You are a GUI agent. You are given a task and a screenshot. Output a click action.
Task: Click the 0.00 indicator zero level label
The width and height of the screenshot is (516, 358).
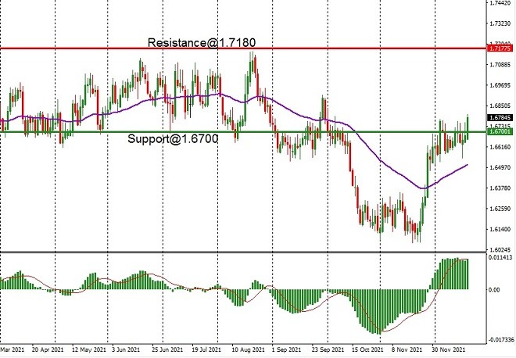pyautogui.click(x=494, y=290)
